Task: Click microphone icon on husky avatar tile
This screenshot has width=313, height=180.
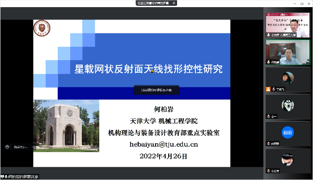Action: (268, 117)
